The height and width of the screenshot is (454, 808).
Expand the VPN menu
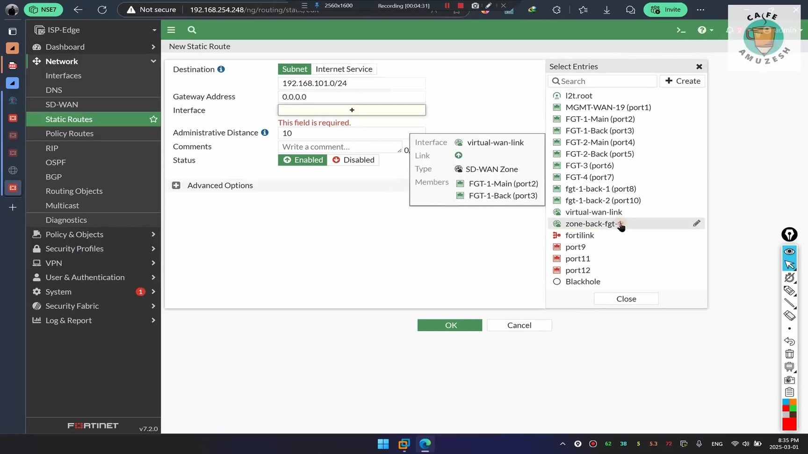pyautogui.click(x=94, y=263)
